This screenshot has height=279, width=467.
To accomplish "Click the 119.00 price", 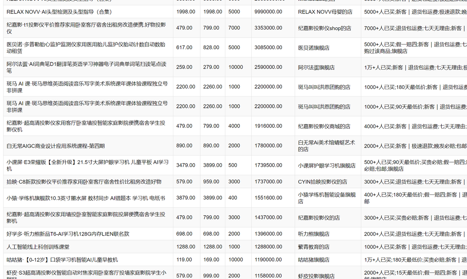I will 184,260.
